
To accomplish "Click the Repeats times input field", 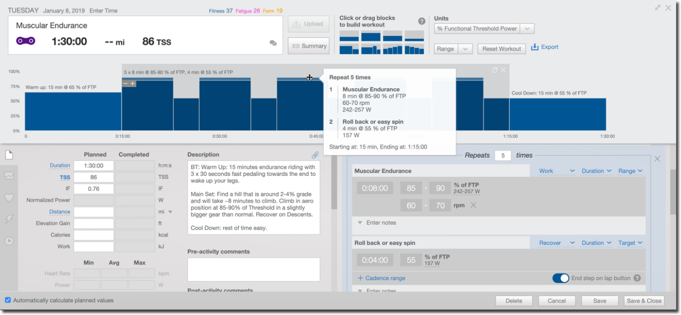I will (503, 155).
